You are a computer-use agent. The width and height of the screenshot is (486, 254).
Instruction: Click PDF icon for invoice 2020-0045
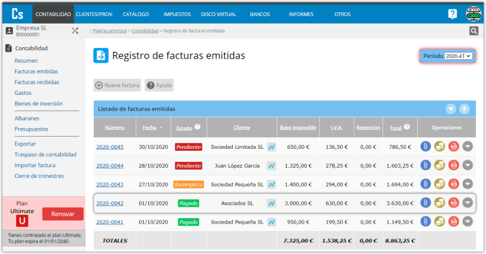point(454,146)
